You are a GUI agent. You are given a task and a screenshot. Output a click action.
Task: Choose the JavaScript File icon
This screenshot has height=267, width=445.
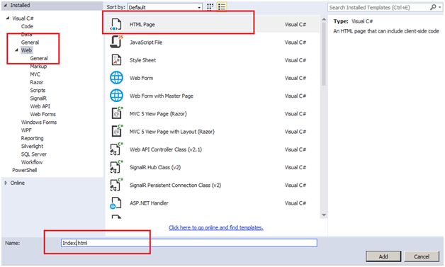tap(117, 42)
